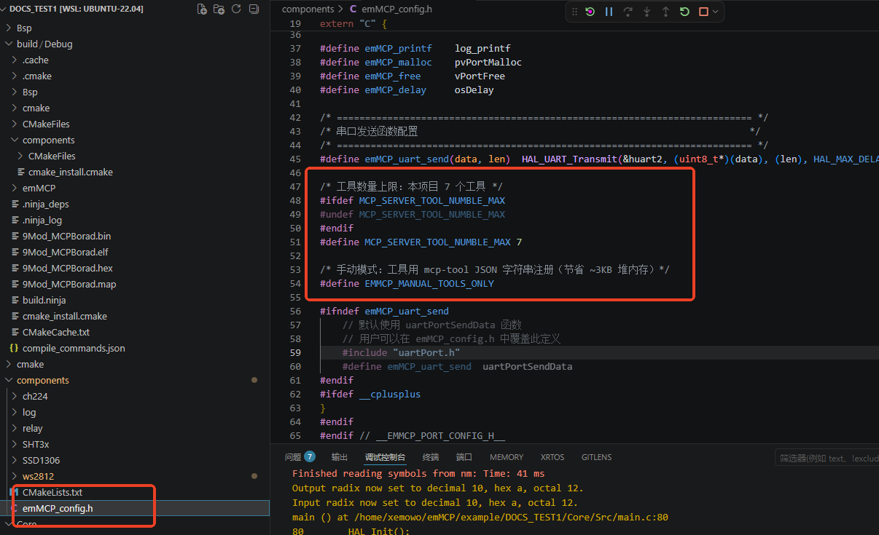
Task: Click the debug reset device button
Action: [590, 12]
